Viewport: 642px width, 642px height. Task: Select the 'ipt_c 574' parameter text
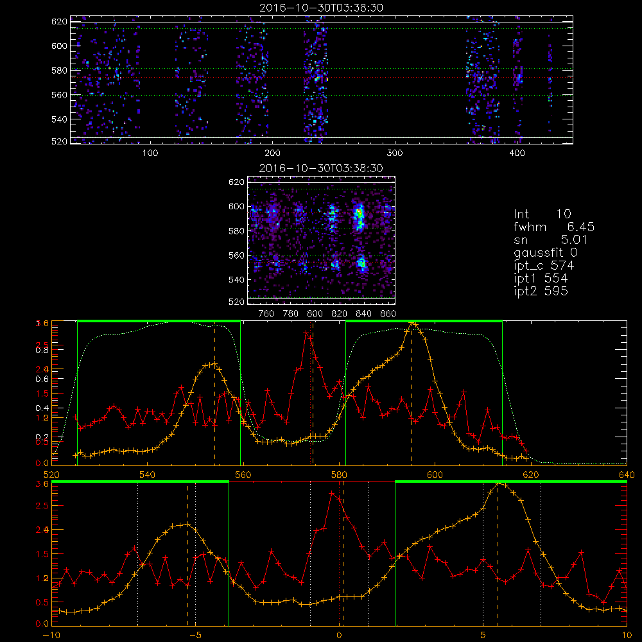coord(544,266)
